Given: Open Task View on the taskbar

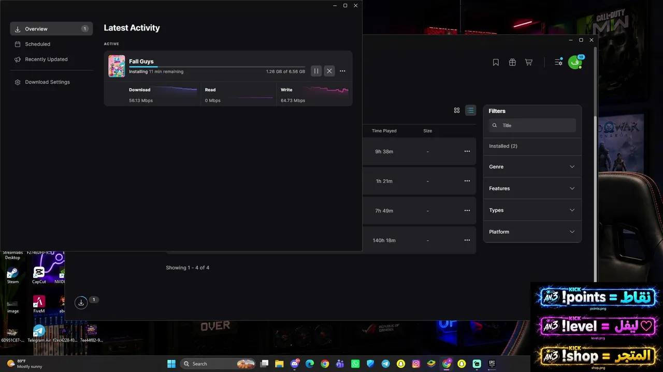Looking at the screenshot, I should pyautogui.click(x=264, y=364).
